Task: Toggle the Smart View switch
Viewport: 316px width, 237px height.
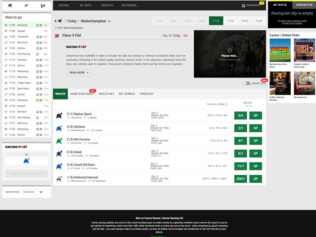Action: pyautogui.click(x=247, y=83)
